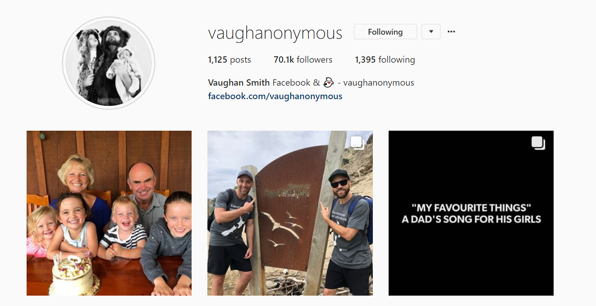The height and width of the screenshot is (306, 596).
Task: Click the vaughanonymous username heading
Action: pyautogui.click(x=275, y=33)
